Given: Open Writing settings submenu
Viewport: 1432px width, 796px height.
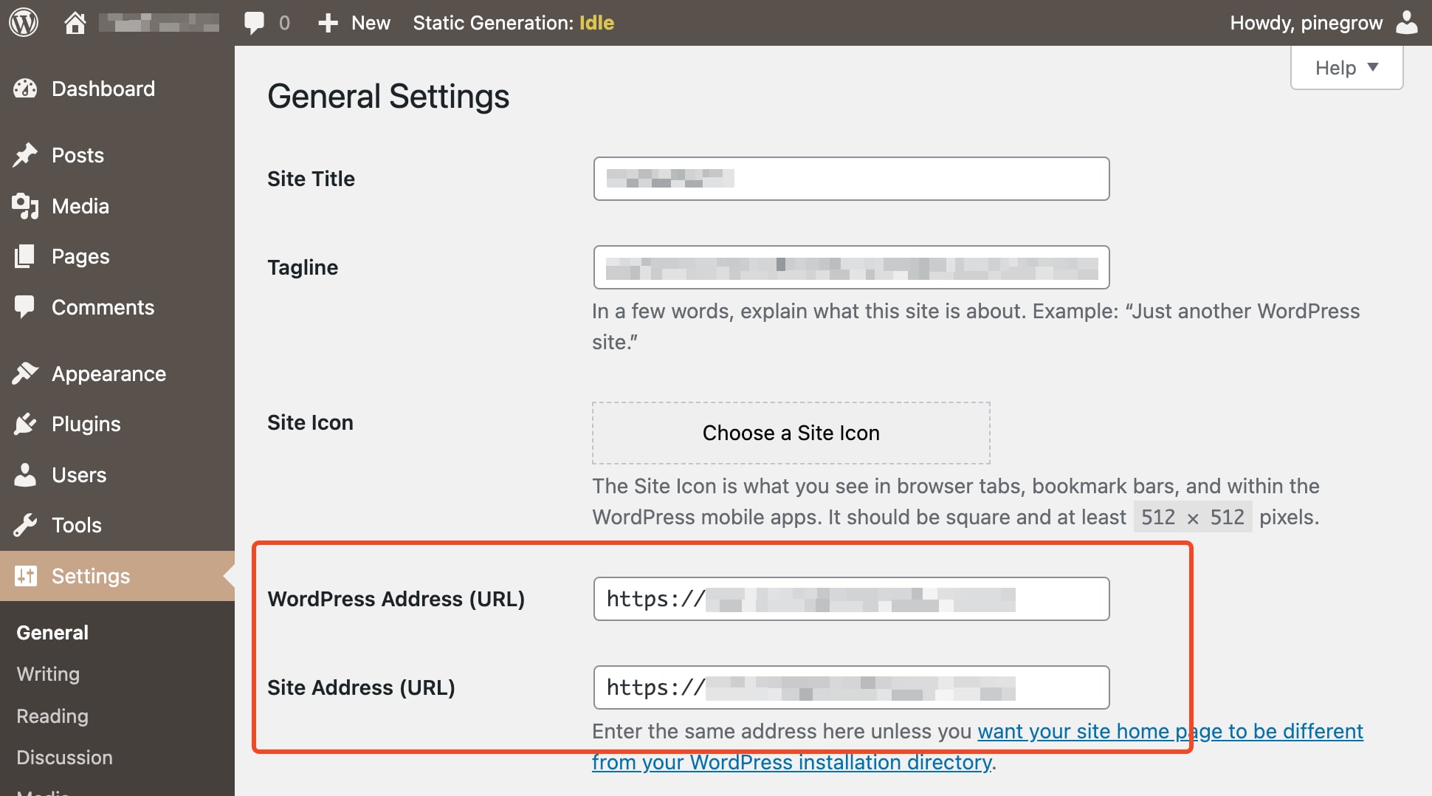Looking at the screenshot, I should point(48,674).
